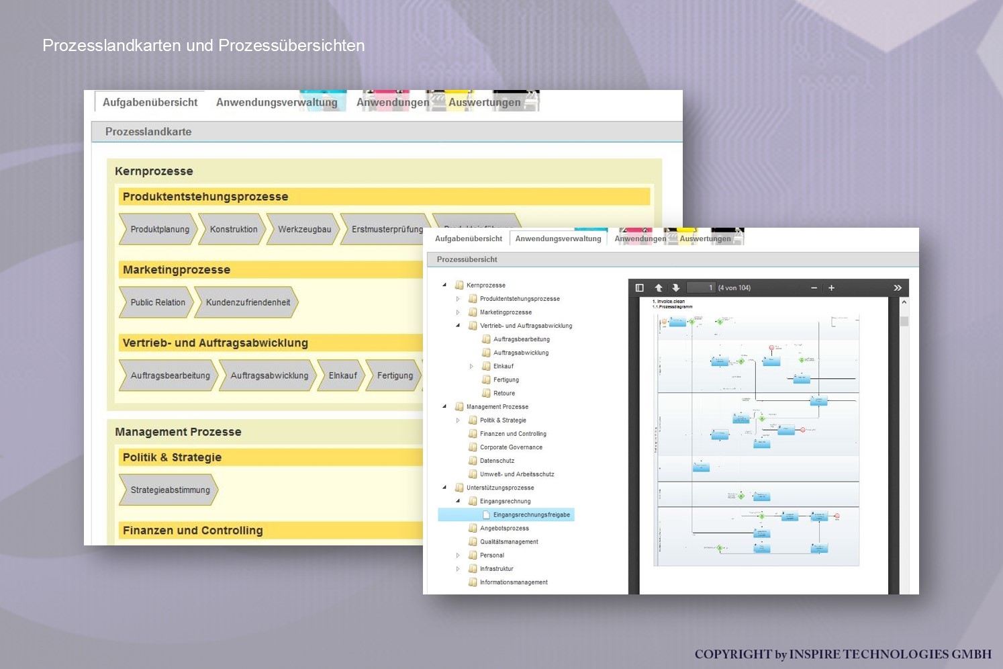The width and height of the screenshot is (1003, 669).
Task: Click the folder icon beside Datenschutz
Action: pyautogui.click(x=473, y=461)
